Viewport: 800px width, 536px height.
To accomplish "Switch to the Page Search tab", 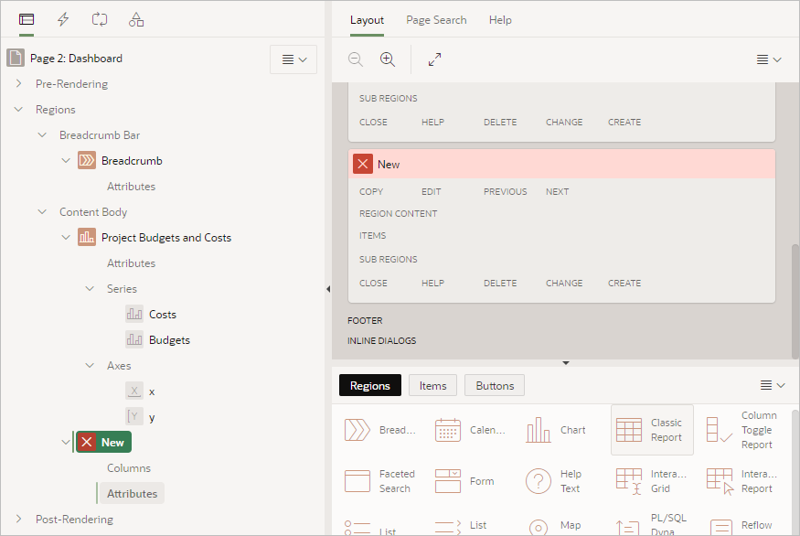I will click(x=438, y=19).
